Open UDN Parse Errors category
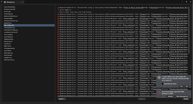Viewport: 193px width, 104px height. click(x=9, y=60)
